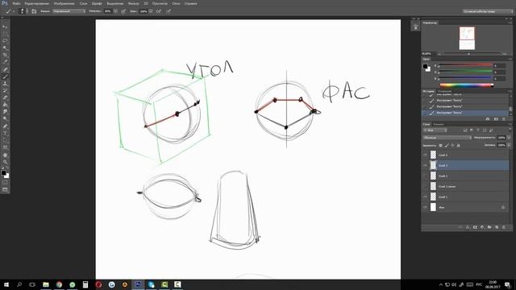Select the Eyedropper tool
Screen dimensions: 516x290
[x=5, y=63]
